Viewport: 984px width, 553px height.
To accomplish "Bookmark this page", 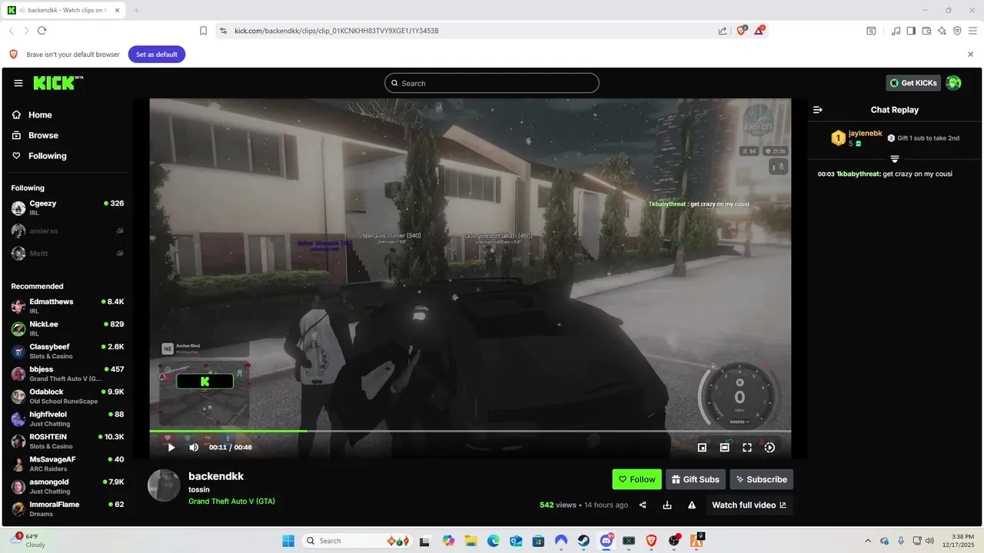I will pyautogui.click(x=204, y=31).
